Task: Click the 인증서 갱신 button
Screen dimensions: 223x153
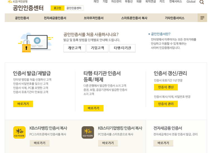Action: click(166, 87)
